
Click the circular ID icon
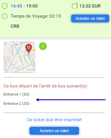(5, 16)
